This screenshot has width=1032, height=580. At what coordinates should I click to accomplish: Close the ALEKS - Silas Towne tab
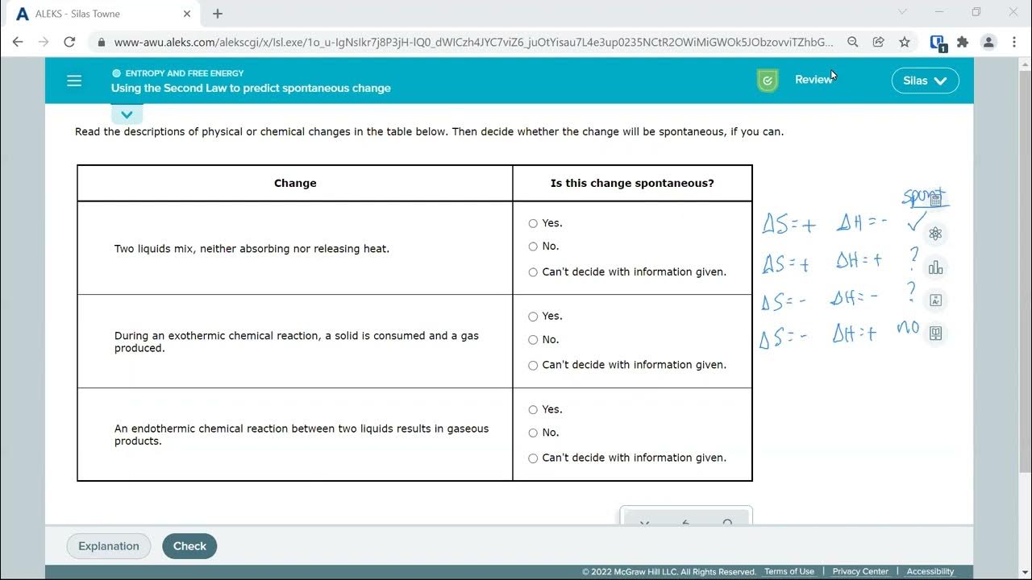pos(187,14)
